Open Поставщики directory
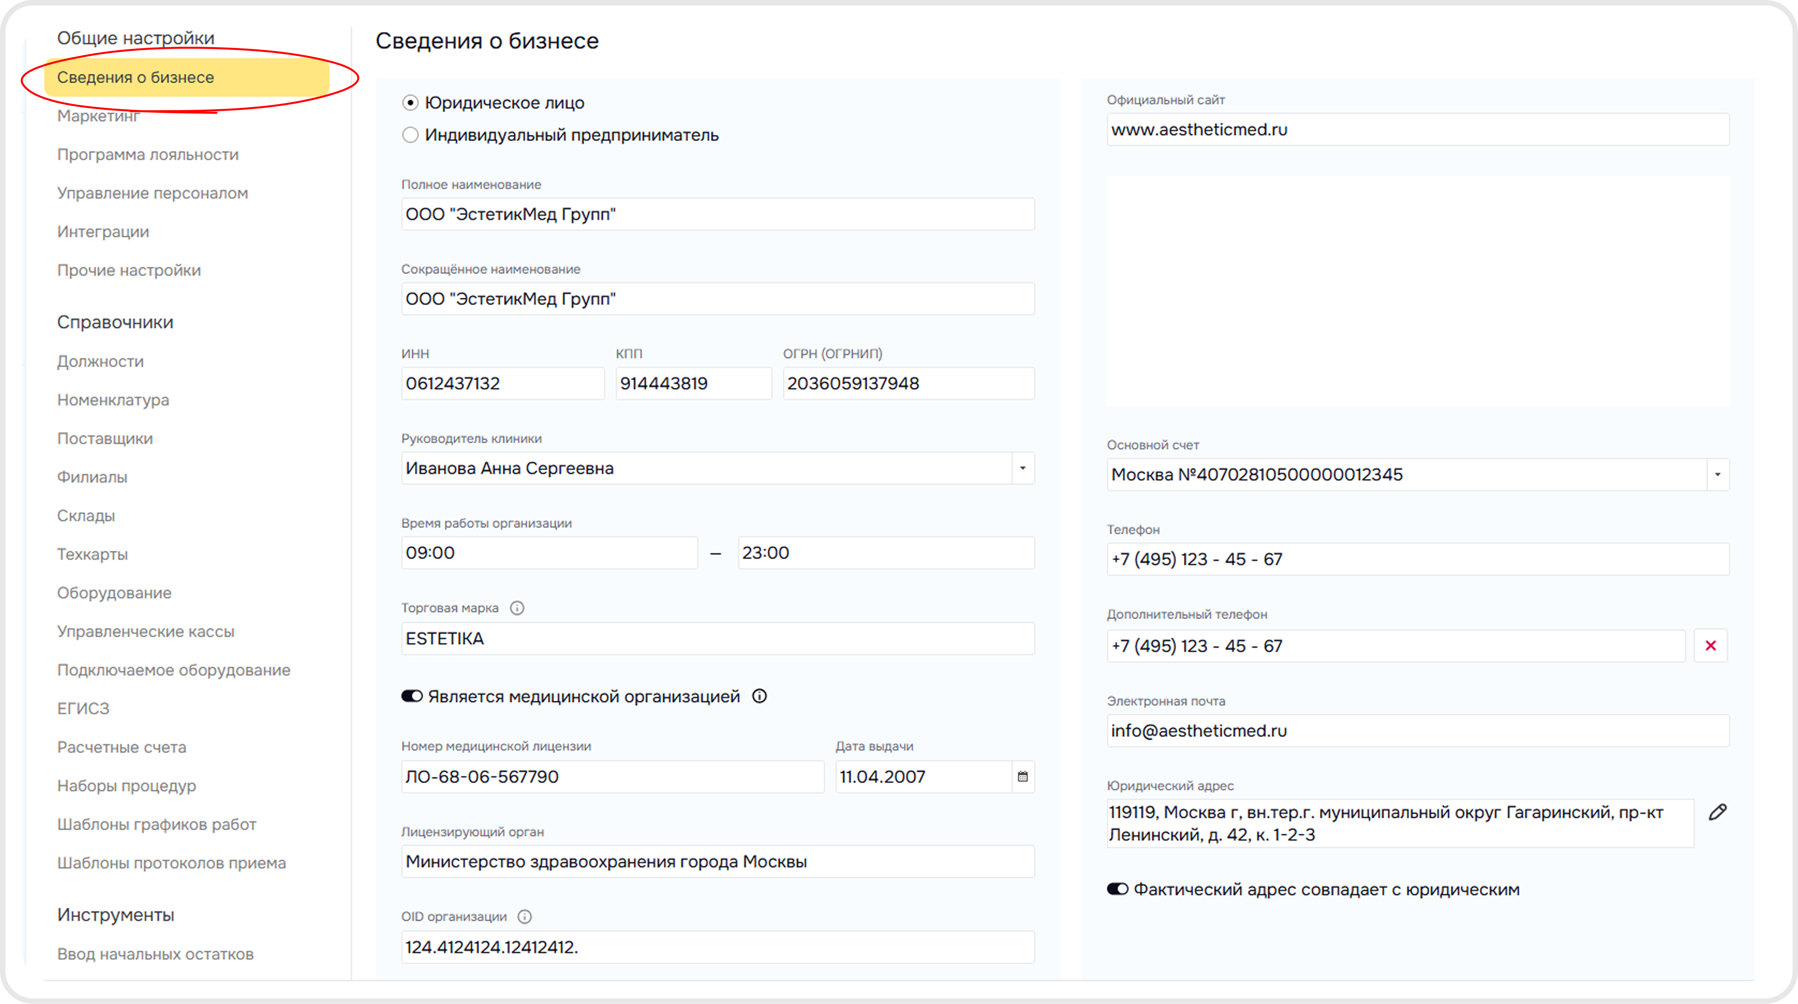Viewport: 1798px width, 1004px height. tap(105, 438)
